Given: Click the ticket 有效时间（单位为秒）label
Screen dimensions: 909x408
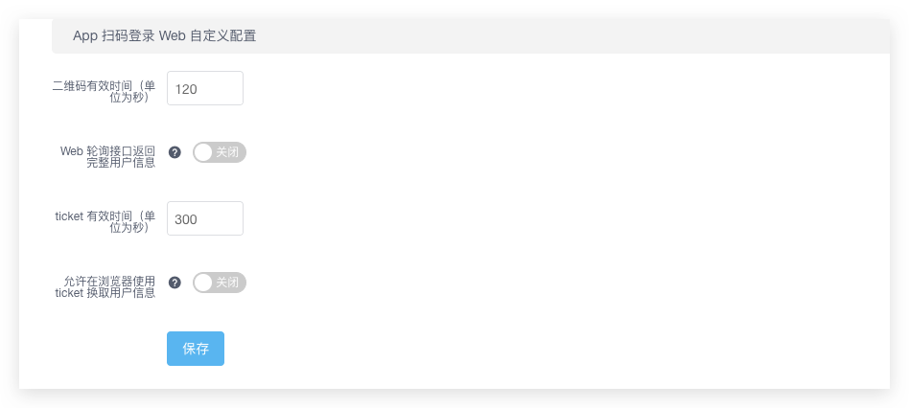Looking at the screenshot, I should point(105,221).
